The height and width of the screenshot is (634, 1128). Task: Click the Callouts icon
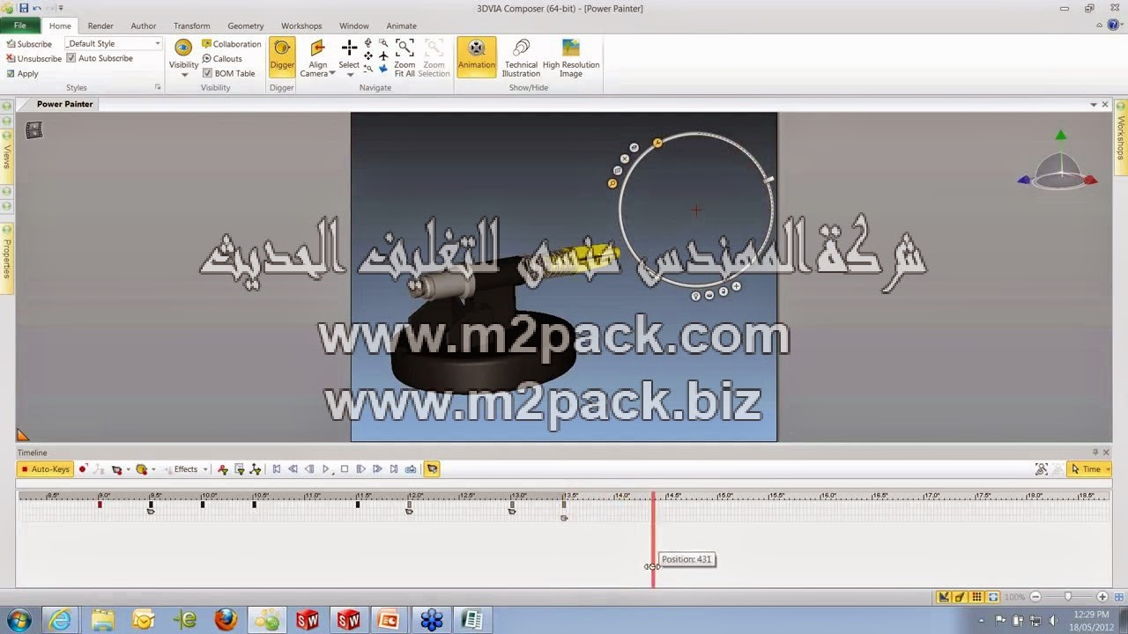pos(207,59)
